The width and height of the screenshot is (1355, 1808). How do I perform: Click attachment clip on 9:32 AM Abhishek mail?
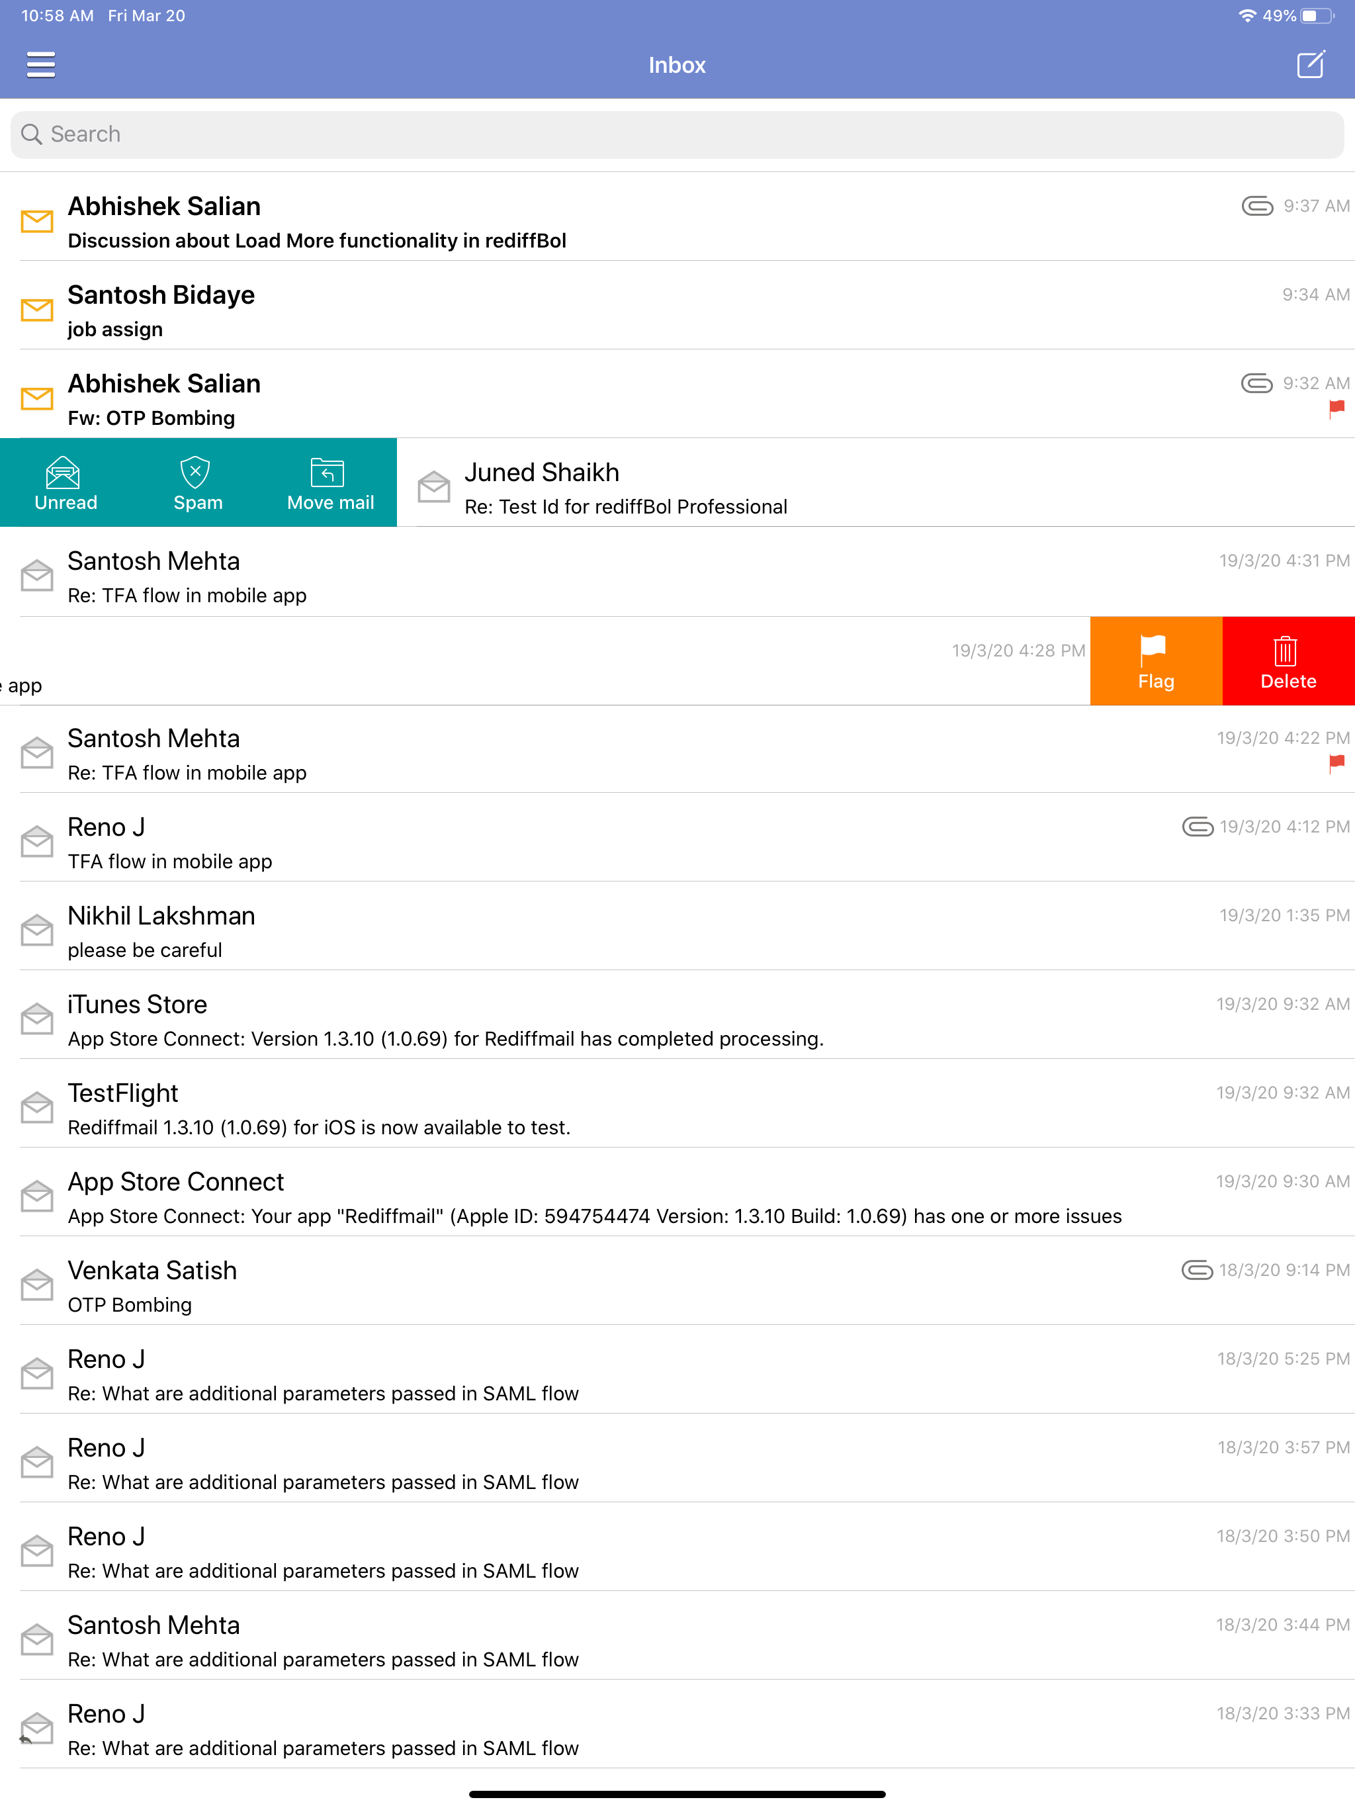point(1256,383)
